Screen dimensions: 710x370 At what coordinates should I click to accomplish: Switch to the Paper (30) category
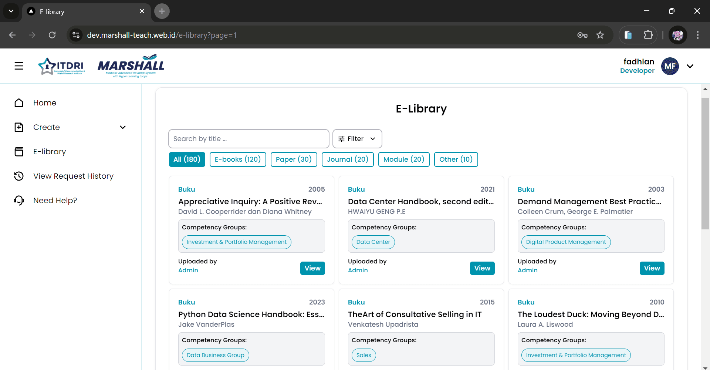pos(294,159)
